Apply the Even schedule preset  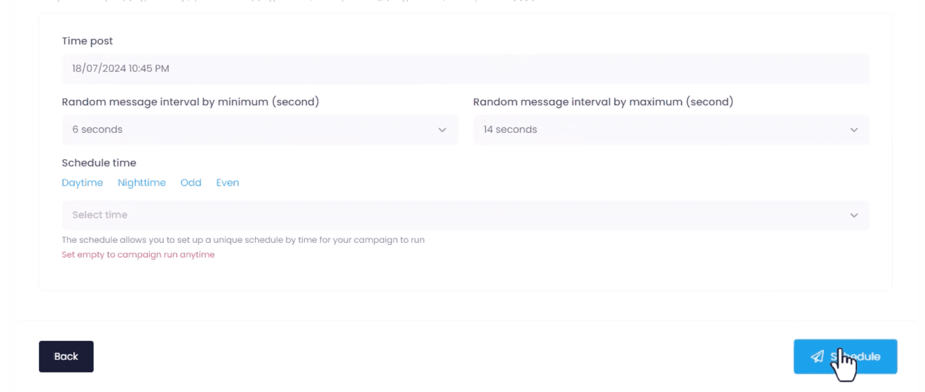(x=227, y=183)
